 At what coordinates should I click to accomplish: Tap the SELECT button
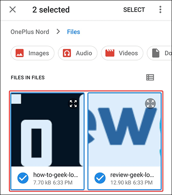click(134, 10)
